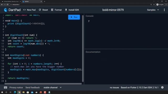Image resolution: width=168 pixels, height=94 pixels.
Task: Go back in browser
Action: click(2, 4)
